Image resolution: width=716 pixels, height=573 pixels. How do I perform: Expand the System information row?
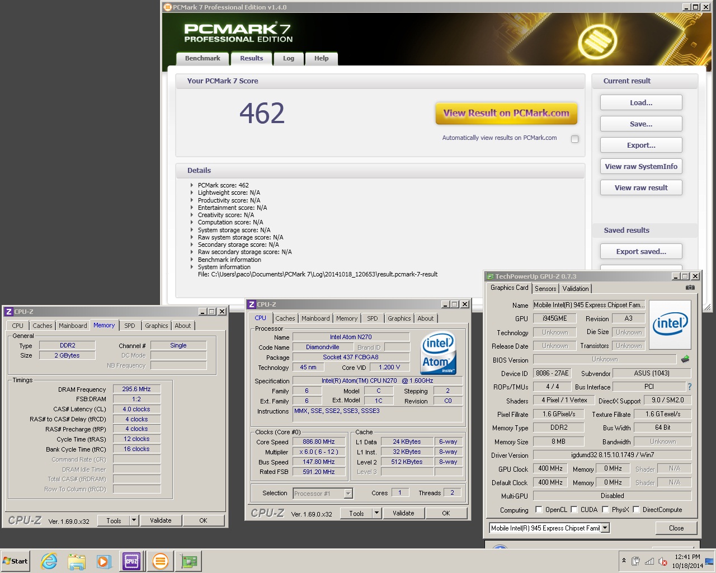pyautogui.click(x=192, y=267)
